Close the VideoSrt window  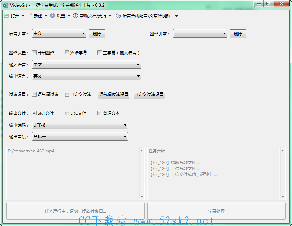pyautogui.click(x=282, y=4)
